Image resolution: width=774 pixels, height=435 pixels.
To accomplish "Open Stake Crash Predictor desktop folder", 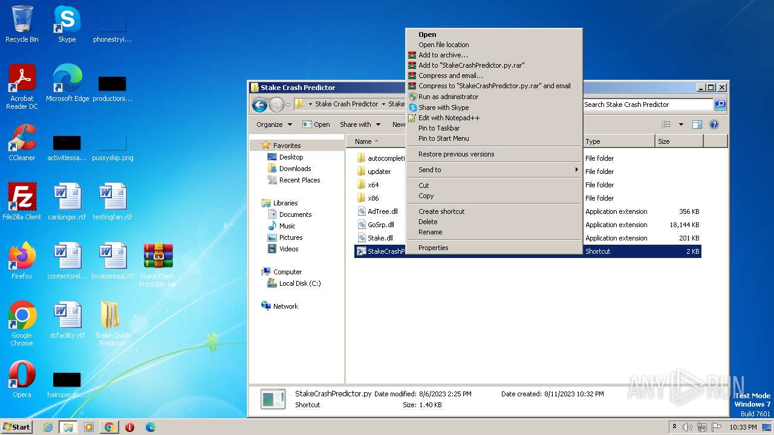I will 112,324.
